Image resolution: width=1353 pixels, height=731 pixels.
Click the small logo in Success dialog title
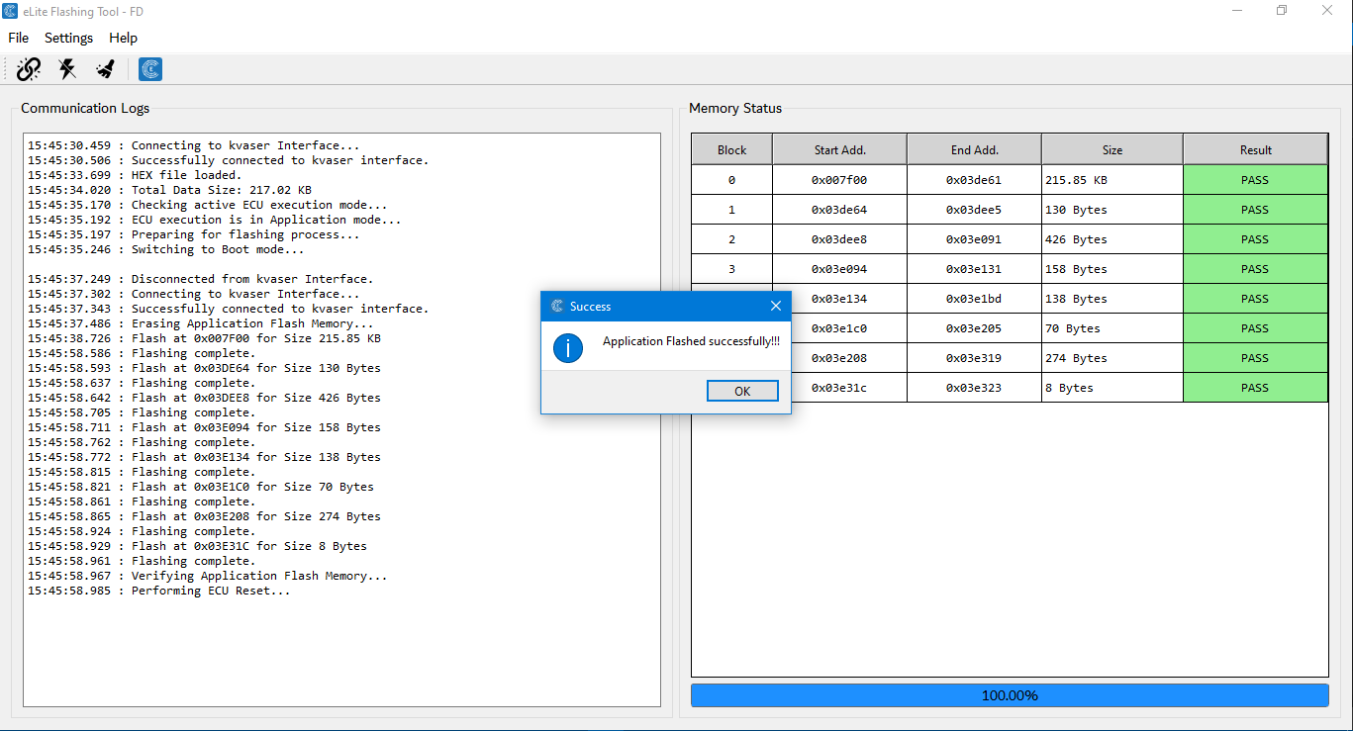(557, 307)
